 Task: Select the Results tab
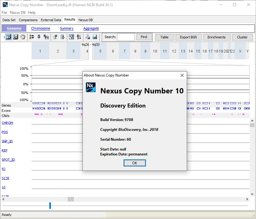70,19
